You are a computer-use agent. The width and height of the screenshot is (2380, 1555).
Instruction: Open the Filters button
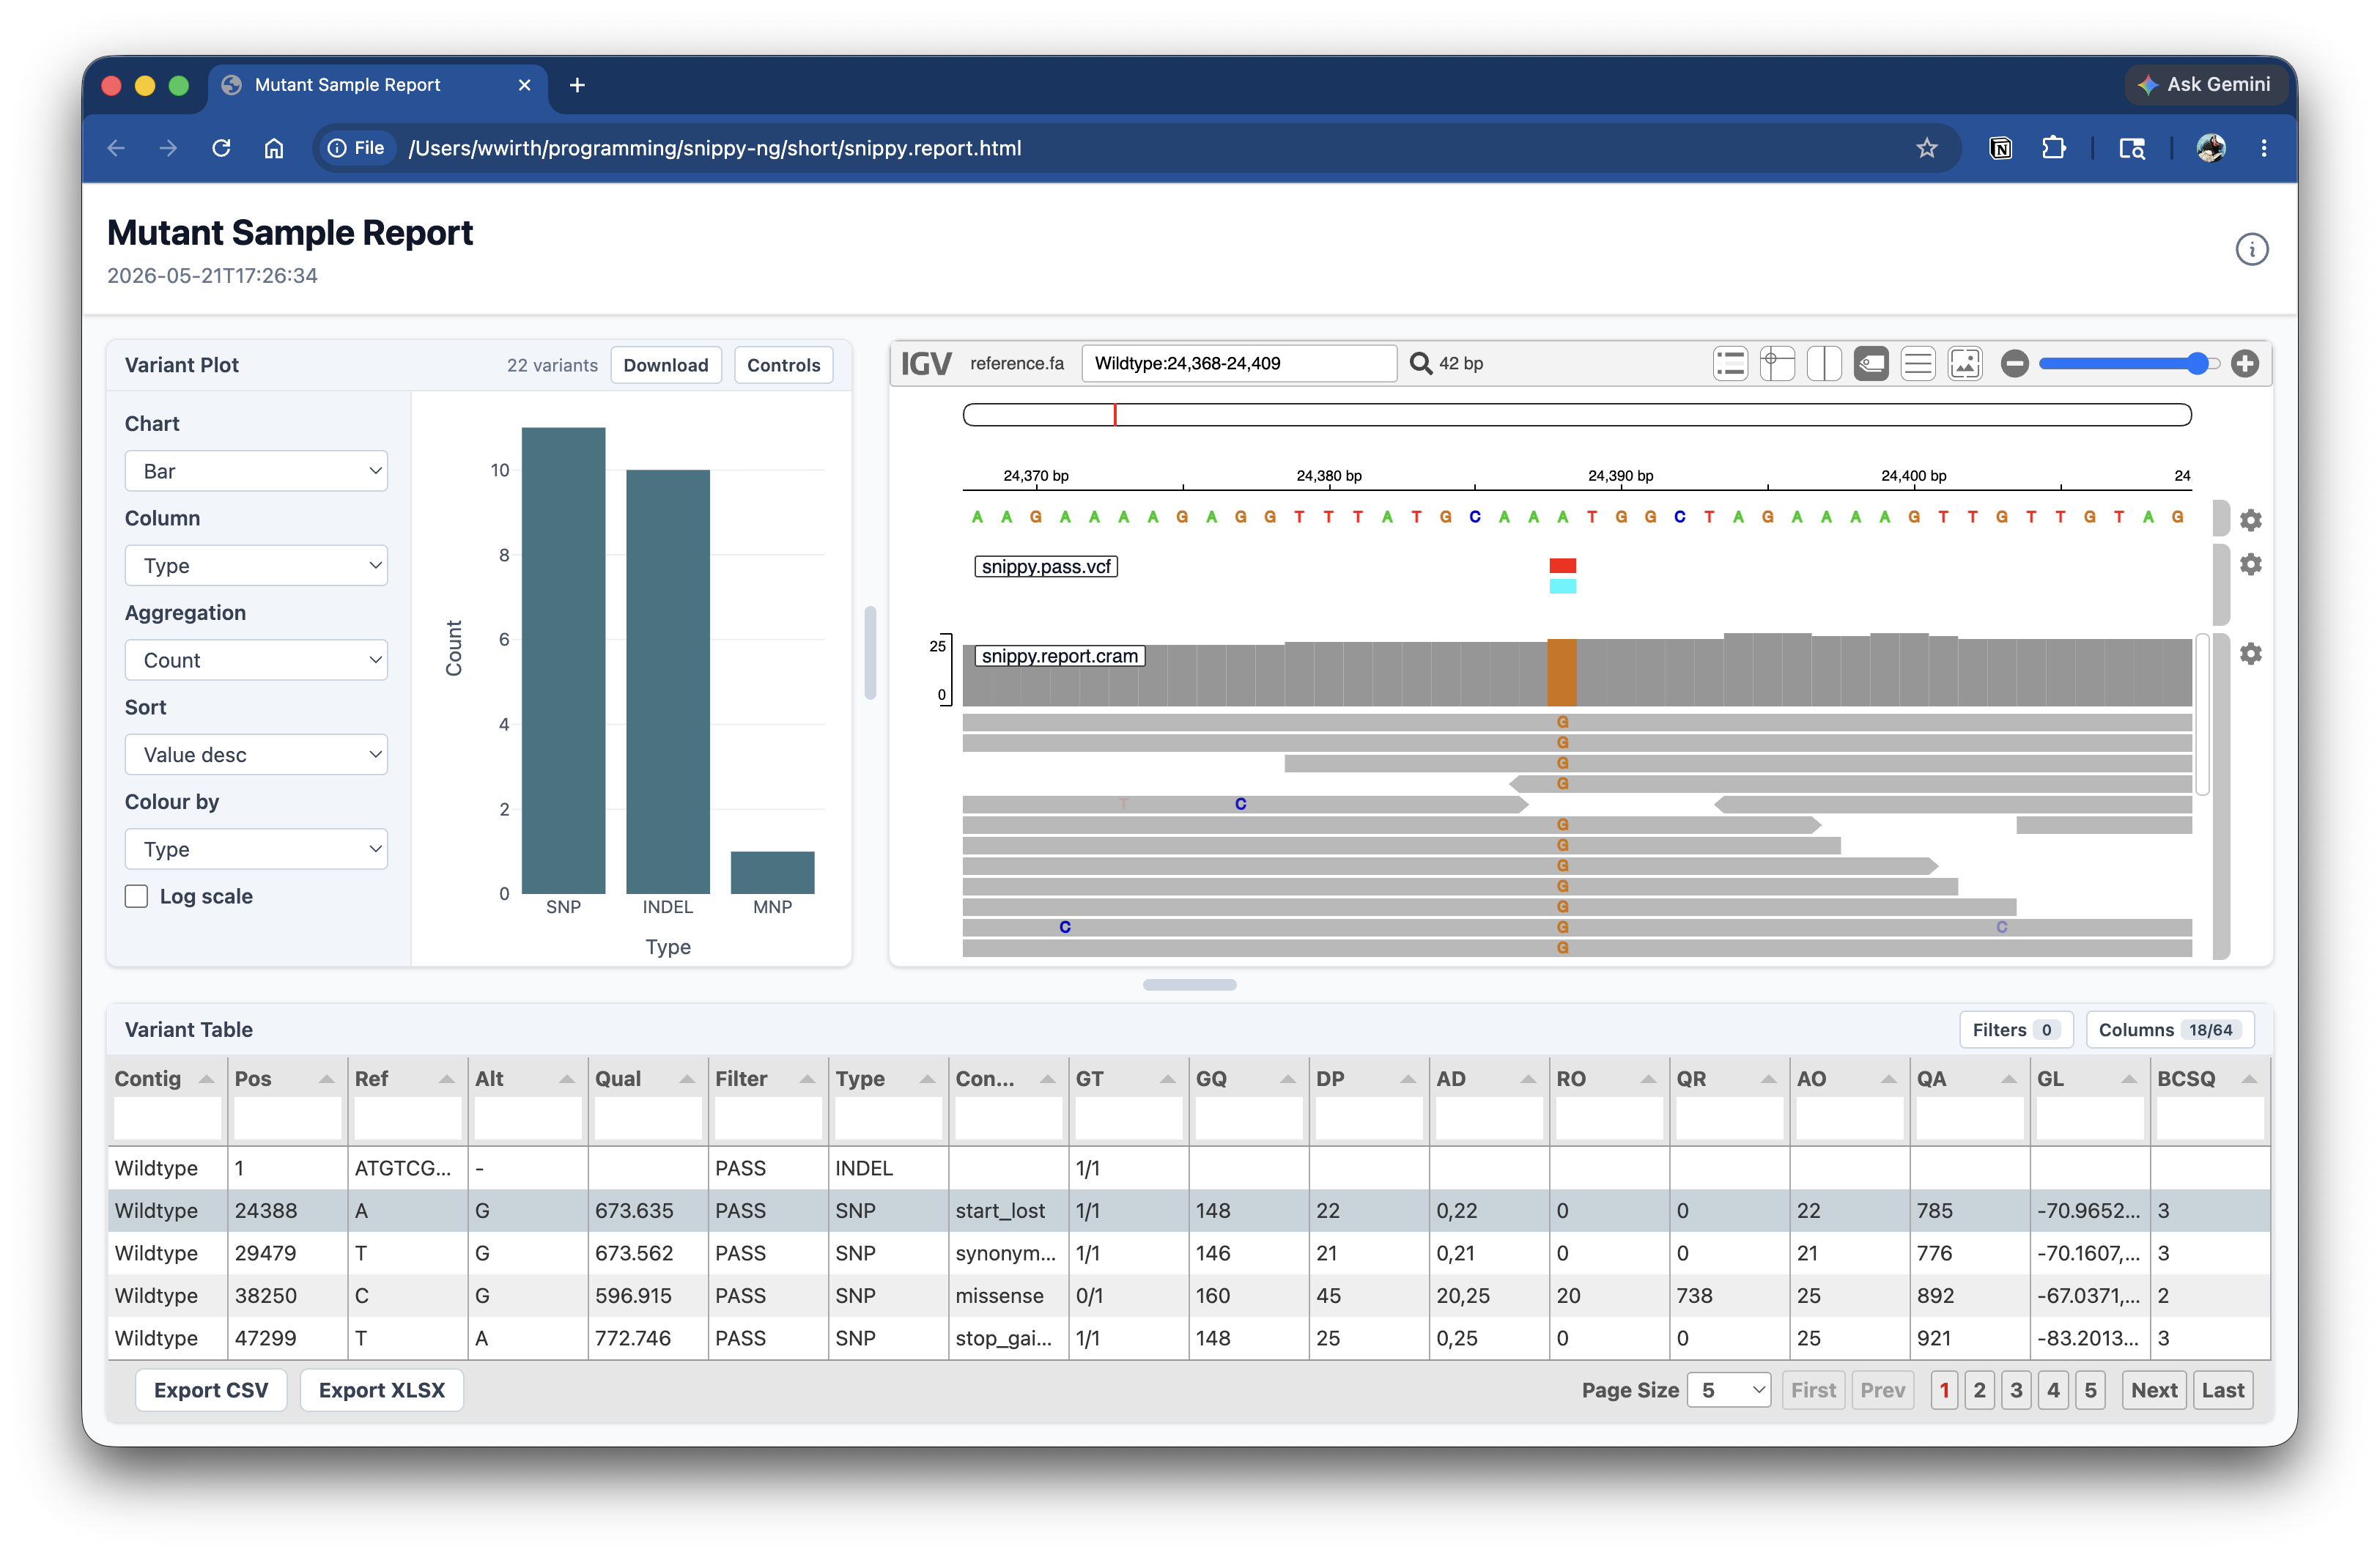click(x=2015, y=1030)
